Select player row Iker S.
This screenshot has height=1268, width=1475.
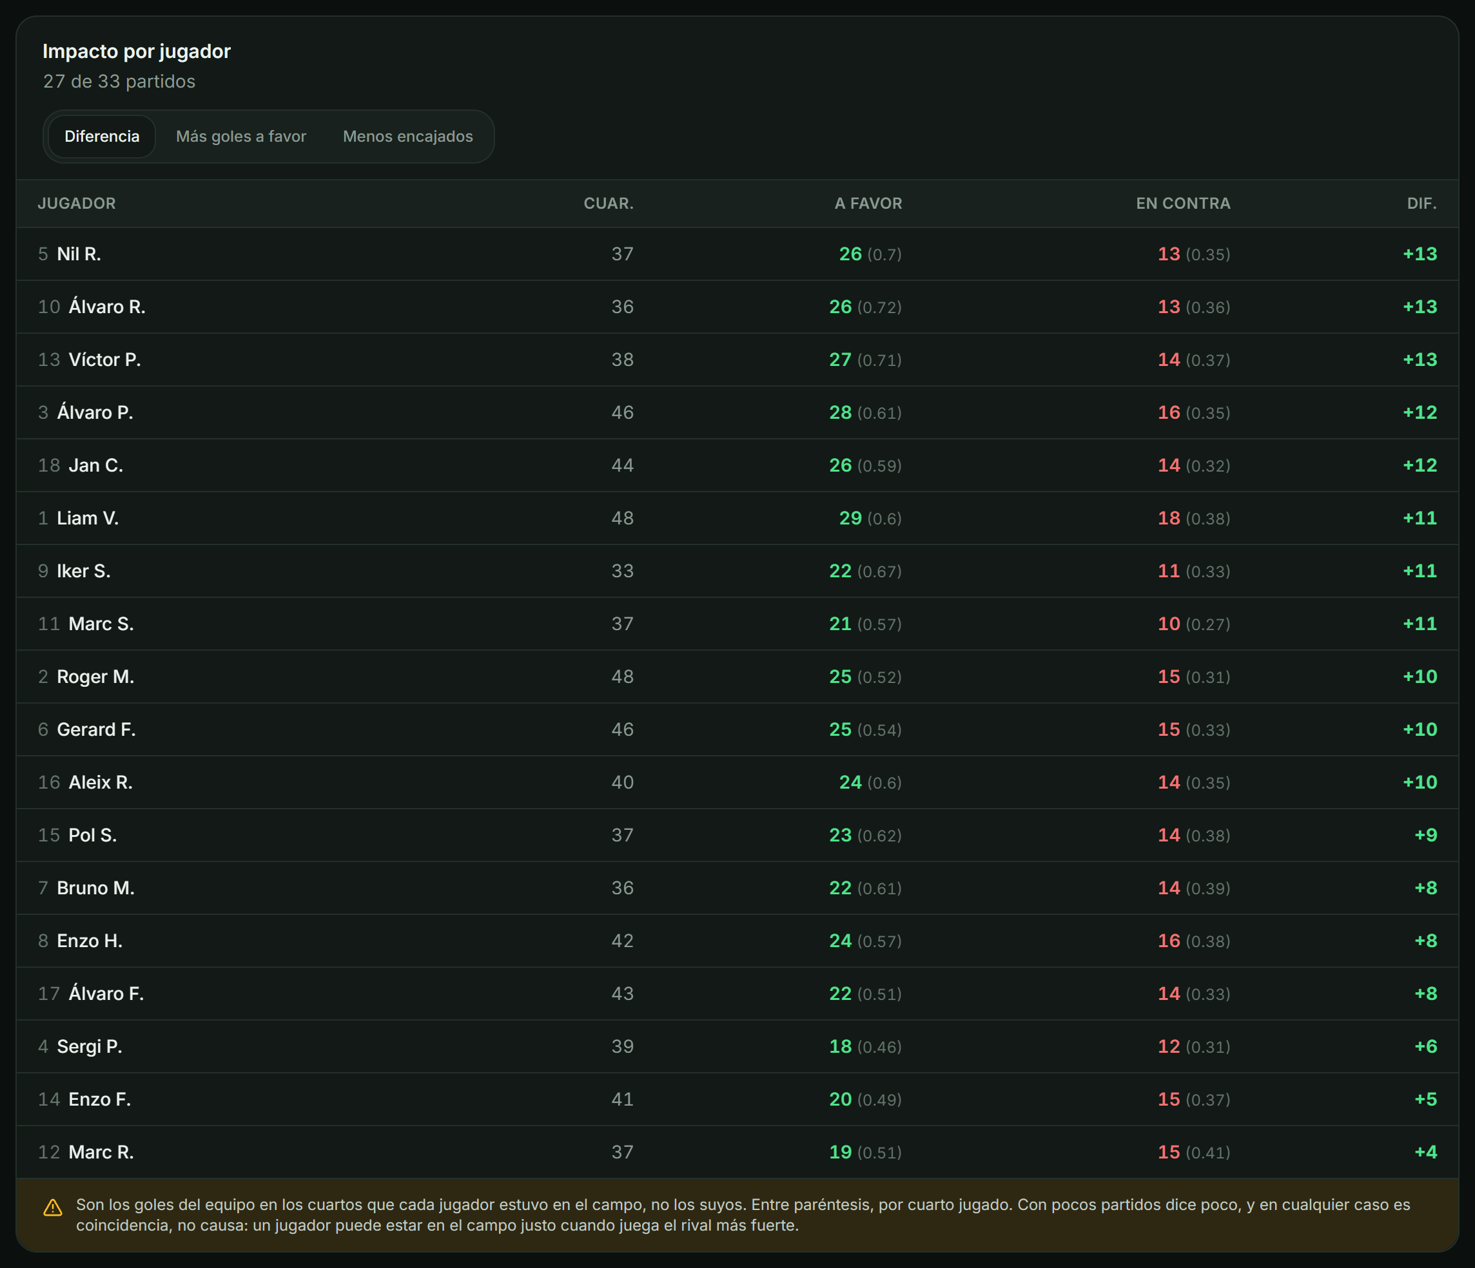737,571
